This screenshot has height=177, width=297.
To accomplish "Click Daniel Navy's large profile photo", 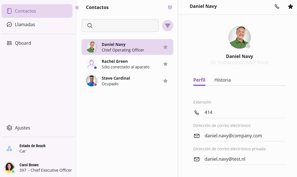I will [x=239, y=37].
